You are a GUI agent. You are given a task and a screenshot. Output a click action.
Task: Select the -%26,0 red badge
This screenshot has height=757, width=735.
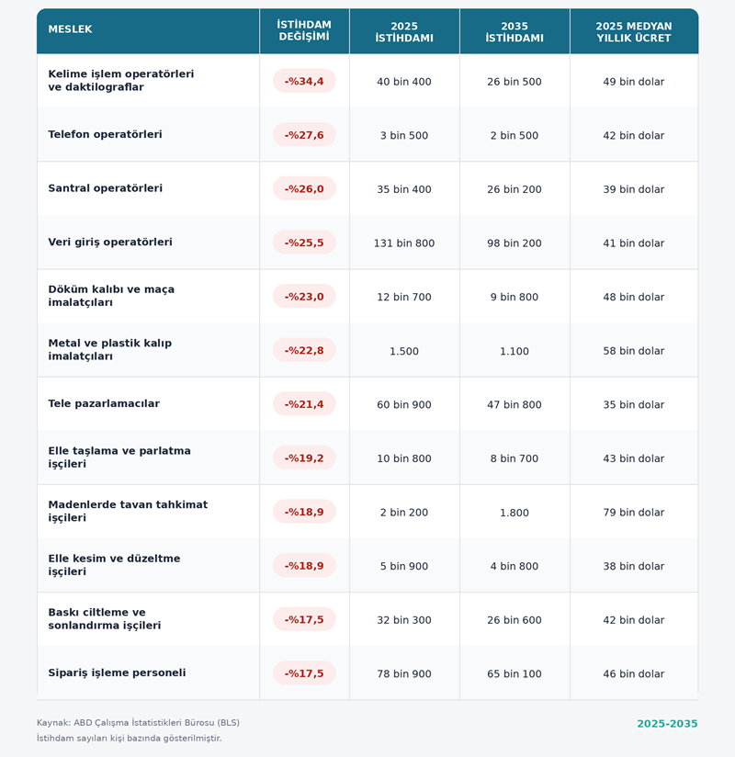click(304, 188)
